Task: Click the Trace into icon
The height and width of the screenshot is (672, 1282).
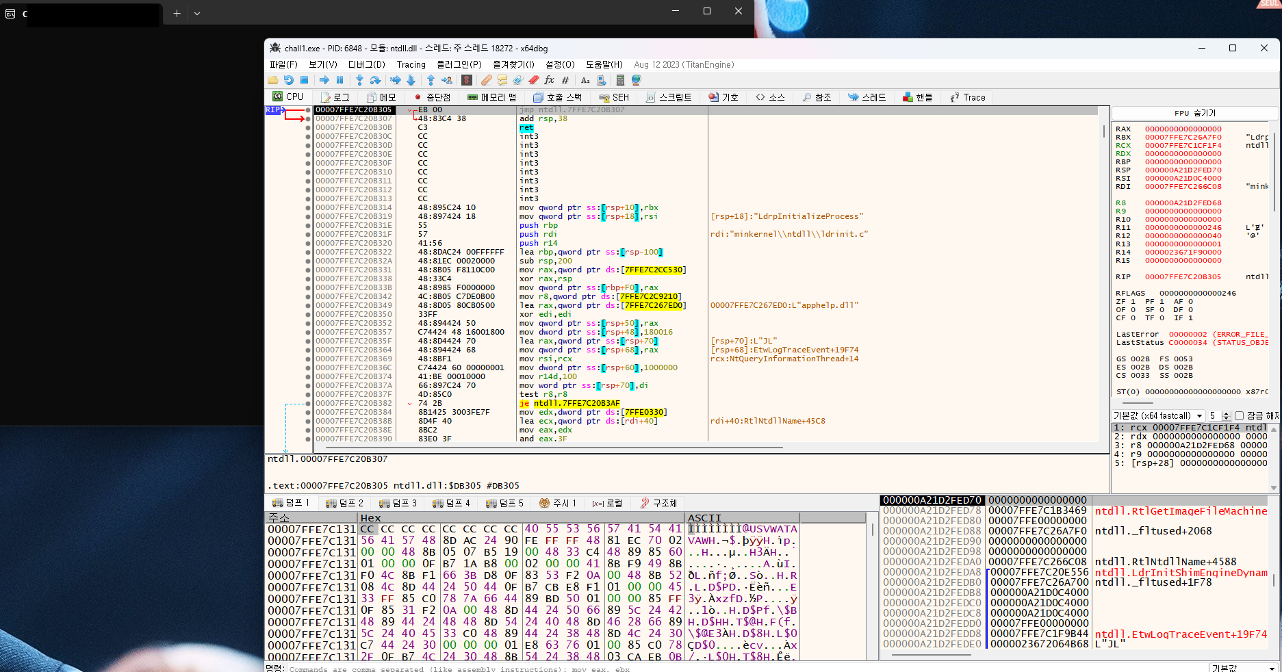Action: click(x=396, y=80)
